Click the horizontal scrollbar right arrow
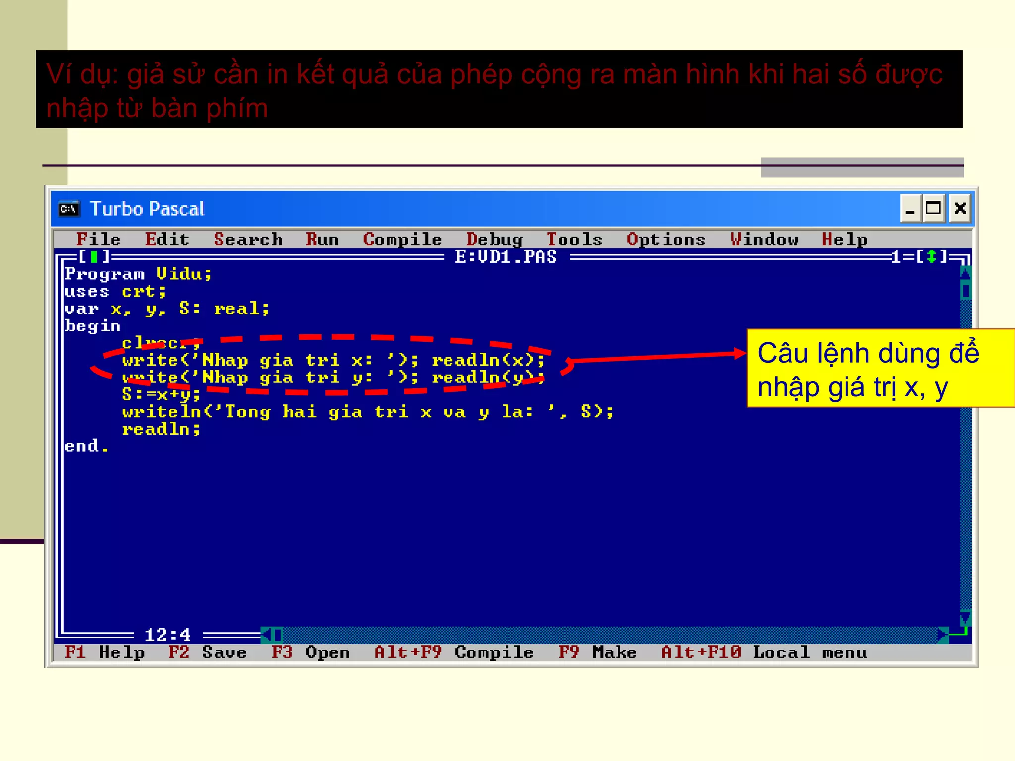1015x761 pixels. (943, 635)
